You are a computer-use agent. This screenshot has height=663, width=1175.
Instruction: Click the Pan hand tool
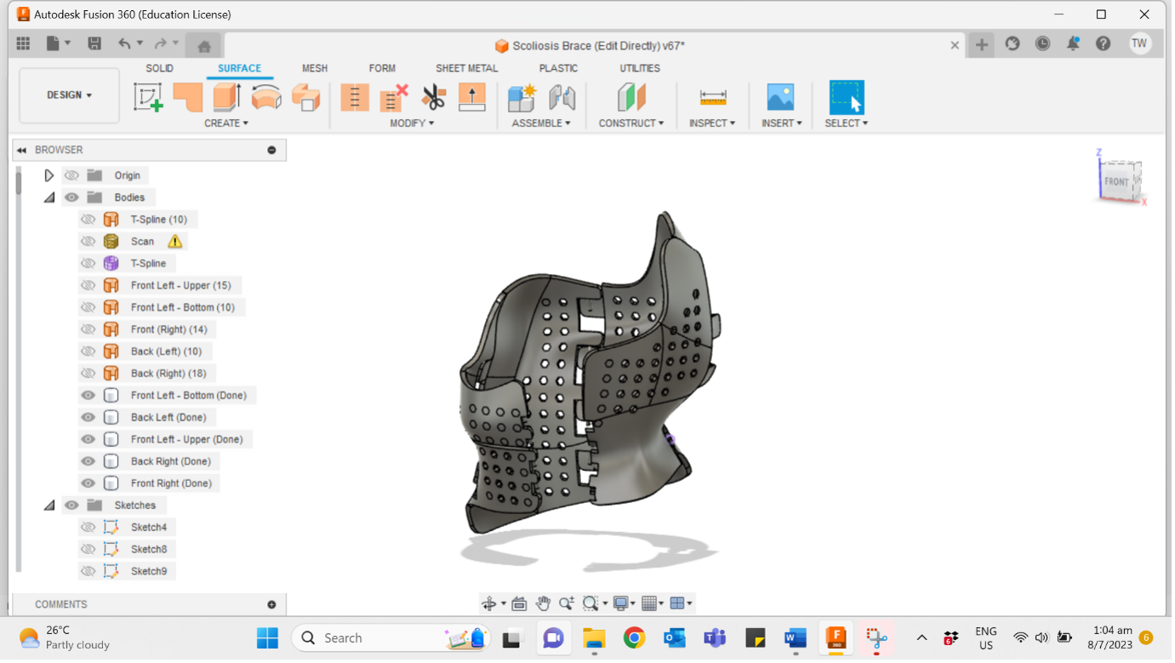(543, 603)
